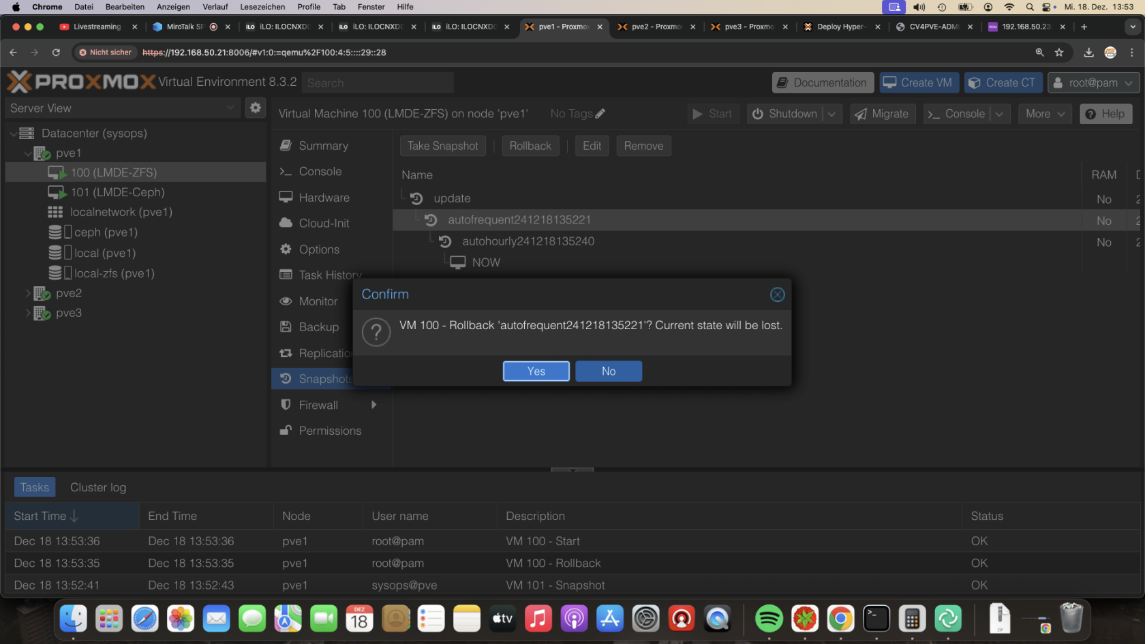The width and height of the screenshot is (1145, 644).
Task: Select the VM 100 - Rollback task row
Action: click(572, 563)
